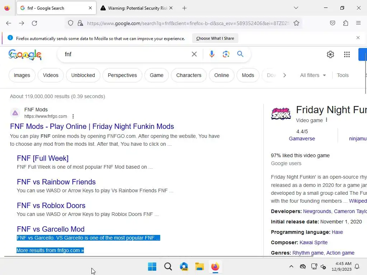This screenshot has height=275, width=367.
Task: Select the Game filter chip
Action: click(x=157, y=75)
